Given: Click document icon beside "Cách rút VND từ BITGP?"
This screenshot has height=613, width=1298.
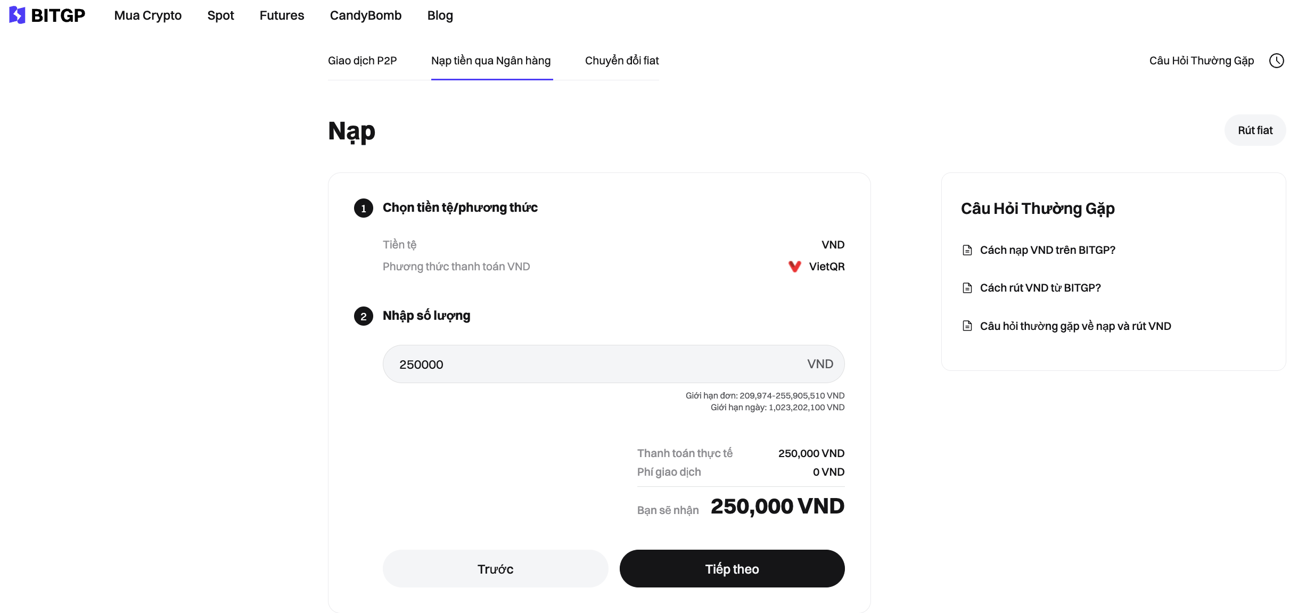Looking at the screenshot, I should click(968, 287).
